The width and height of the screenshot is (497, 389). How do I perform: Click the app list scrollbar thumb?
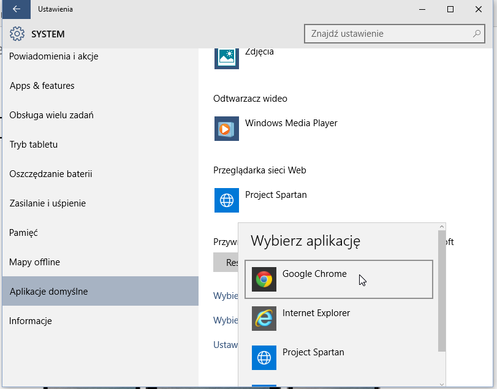[442, 291]
